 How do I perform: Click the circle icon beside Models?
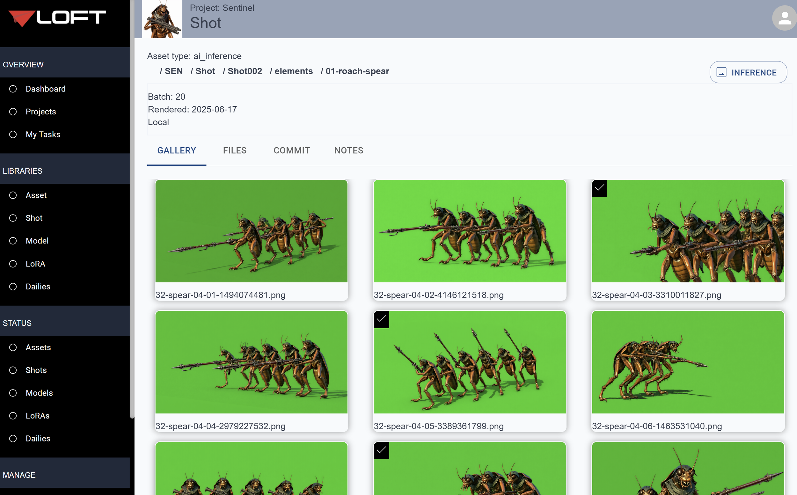[13, 393]
